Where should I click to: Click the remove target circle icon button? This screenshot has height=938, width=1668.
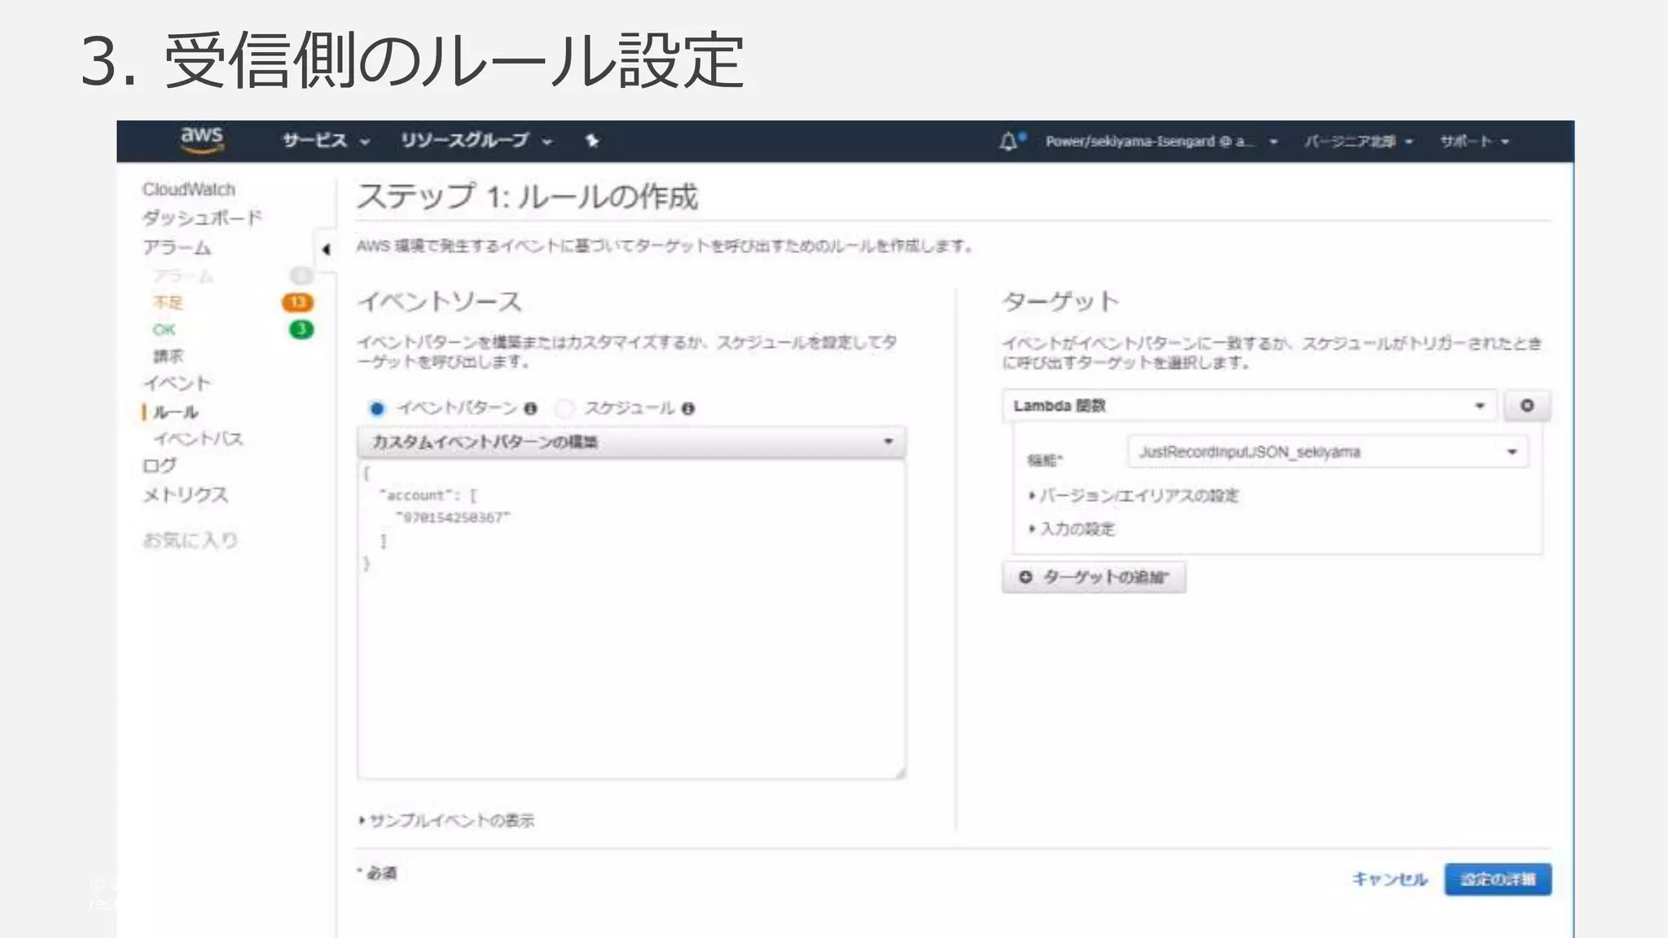coord(1527,405)
